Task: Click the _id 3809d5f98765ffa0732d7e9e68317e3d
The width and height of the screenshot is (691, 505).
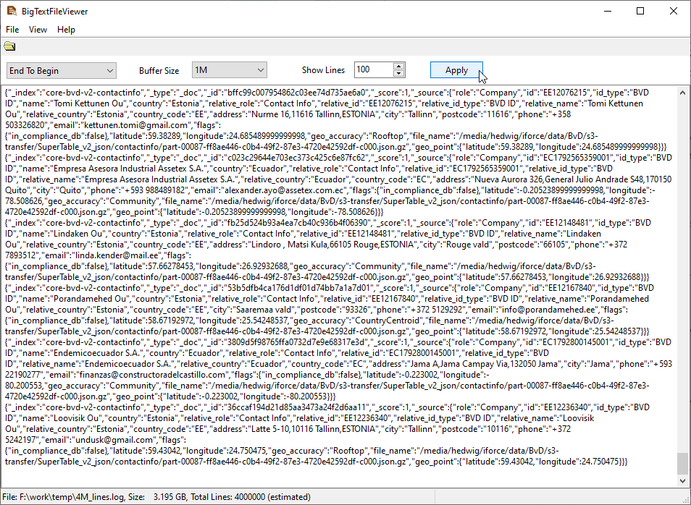Action: click(x=296, y=342)
